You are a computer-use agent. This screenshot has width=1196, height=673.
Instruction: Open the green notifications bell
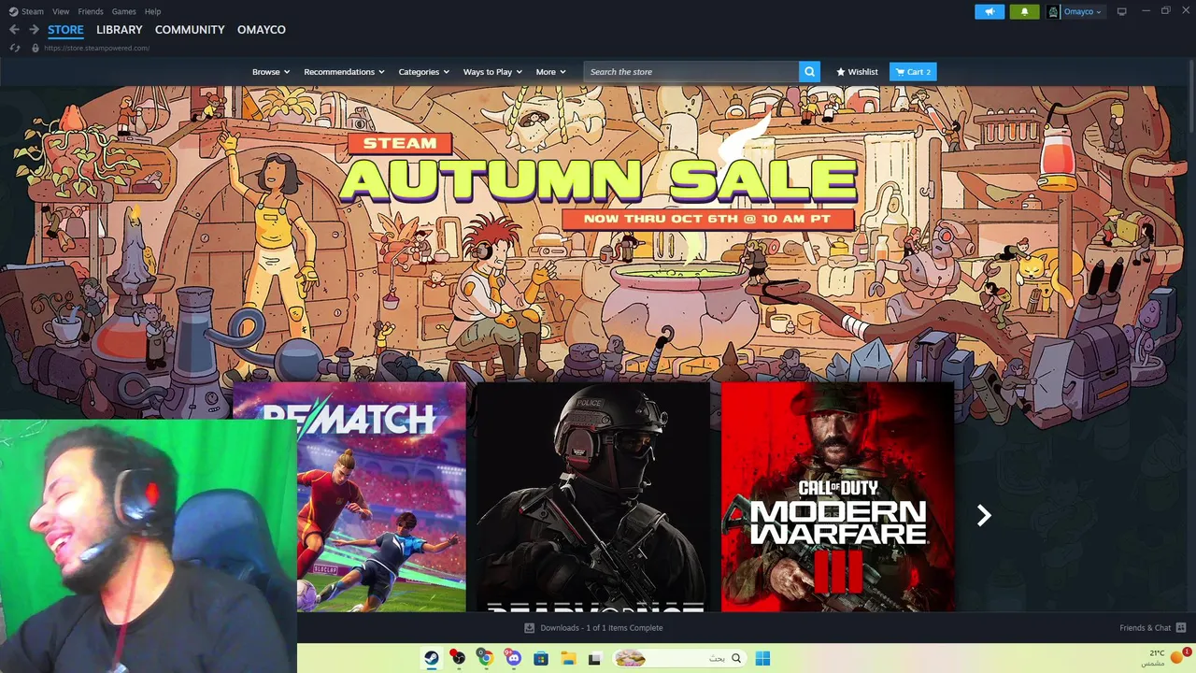pos(1024,11)
